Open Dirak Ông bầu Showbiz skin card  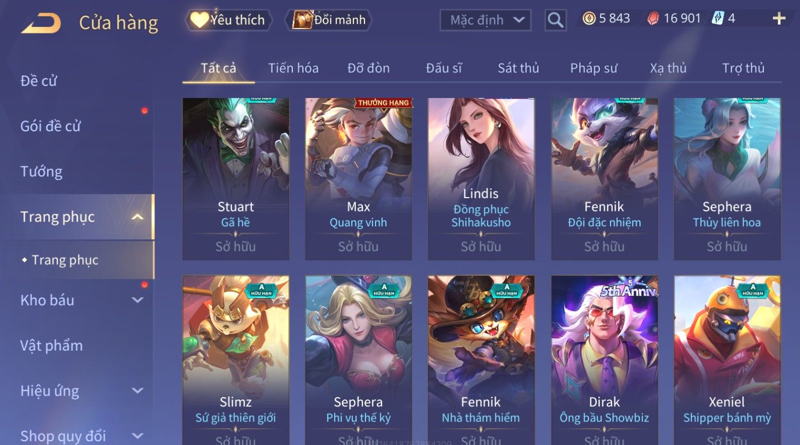[604, 360]
